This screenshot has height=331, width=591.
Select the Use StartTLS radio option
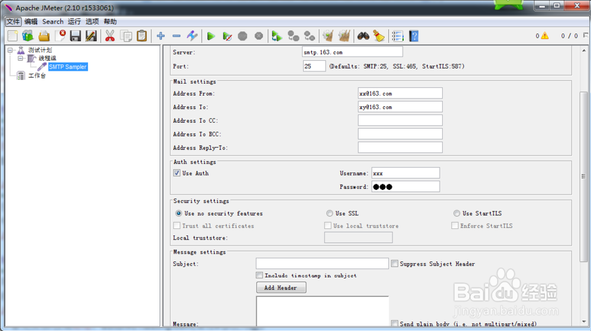coord(457,213)
